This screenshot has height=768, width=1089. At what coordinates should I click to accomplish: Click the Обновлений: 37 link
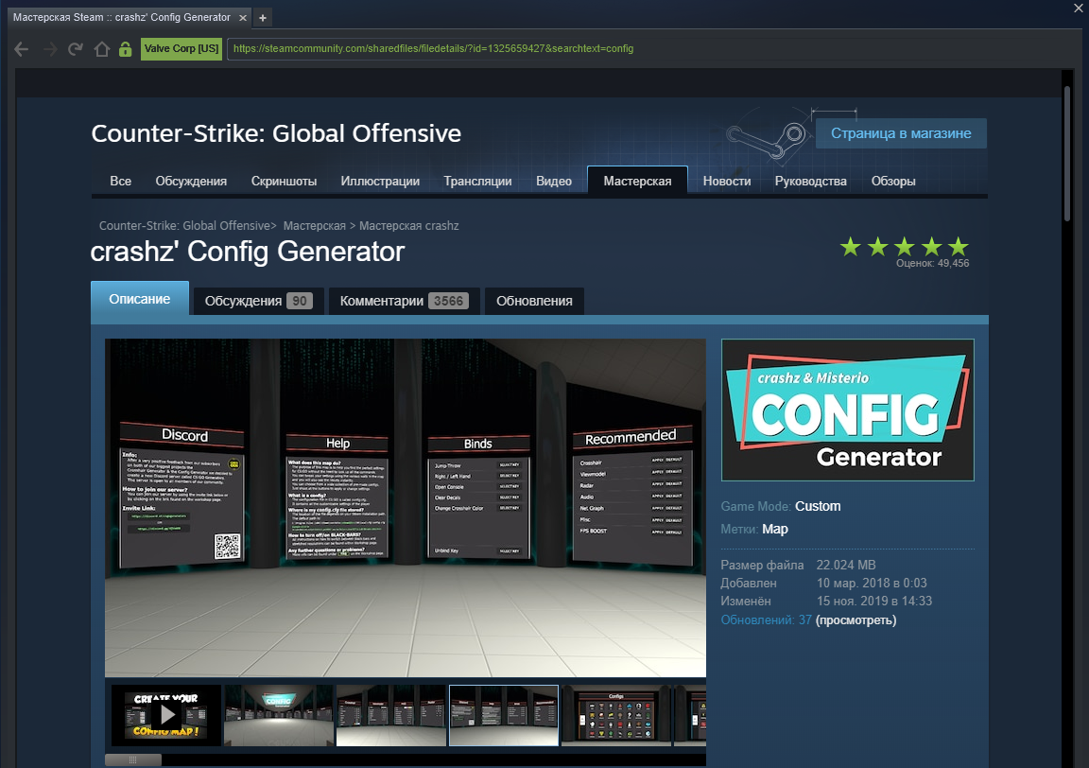[x=766, y=620]
